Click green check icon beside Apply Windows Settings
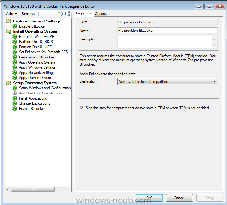The height and width of the screenshot is (205, 227). [x=15, y=67]
